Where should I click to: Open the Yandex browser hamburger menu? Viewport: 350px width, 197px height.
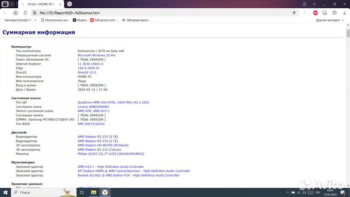(x=315, y=4)
